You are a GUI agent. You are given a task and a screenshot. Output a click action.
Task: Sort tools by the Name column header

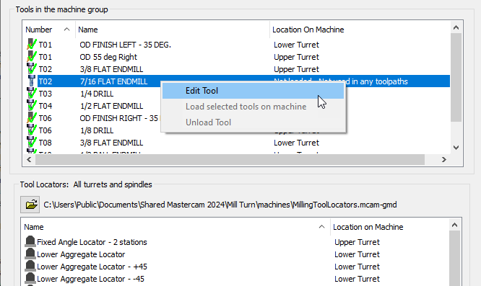tap(173, 30)
